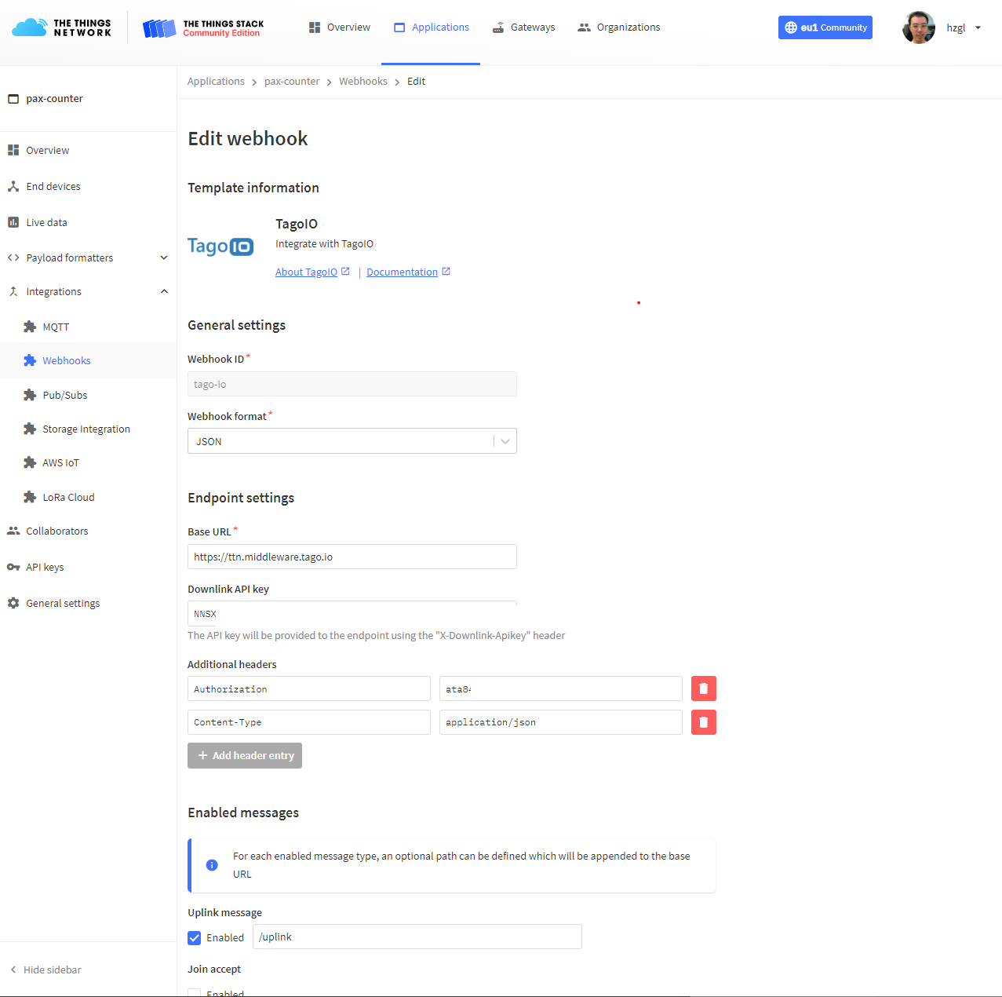Click the sidebar Overview grid icon
This screenshot has width=1002, height=997.
[x=13, y=150]
